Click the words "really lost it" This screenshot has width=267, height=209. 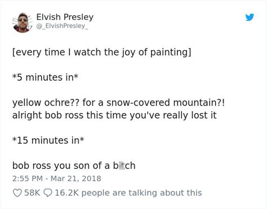[x=190, y=115]
